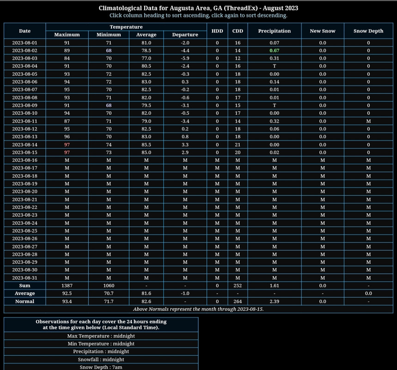Click precipitation value 0.32
This screenshot has height=370, width=397.
click(275, 121)
